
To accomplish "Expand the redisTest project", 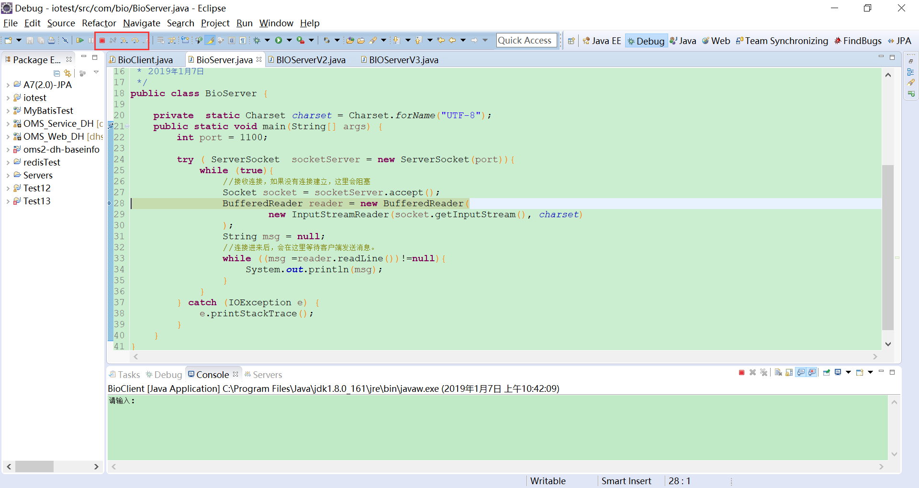I will (x=8, y=163).
